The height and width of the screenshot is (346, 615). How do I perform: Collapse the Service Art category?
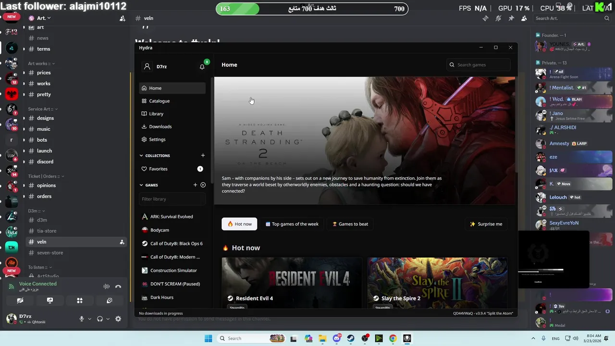coord(42,109)
